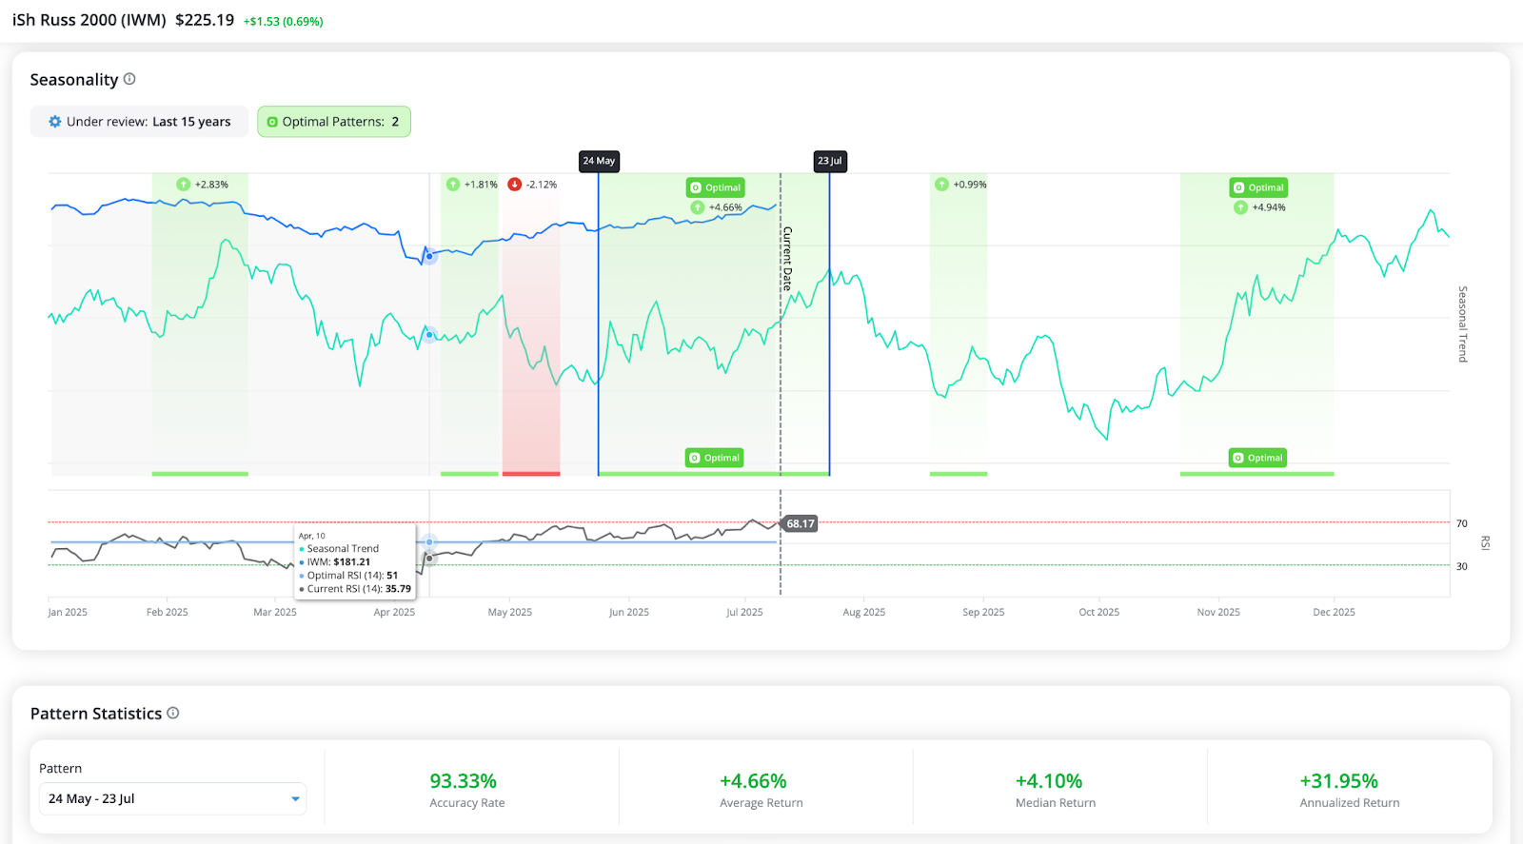Viewport: 1523px width, 844px height.
Task: Click the 23 Jul end date marker
Action: click(829, 161)
